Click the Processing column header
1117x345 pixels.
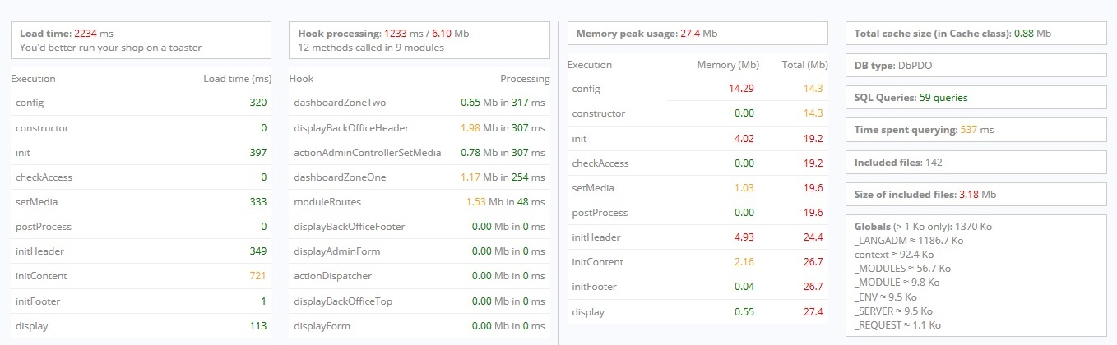click(524, 79)
